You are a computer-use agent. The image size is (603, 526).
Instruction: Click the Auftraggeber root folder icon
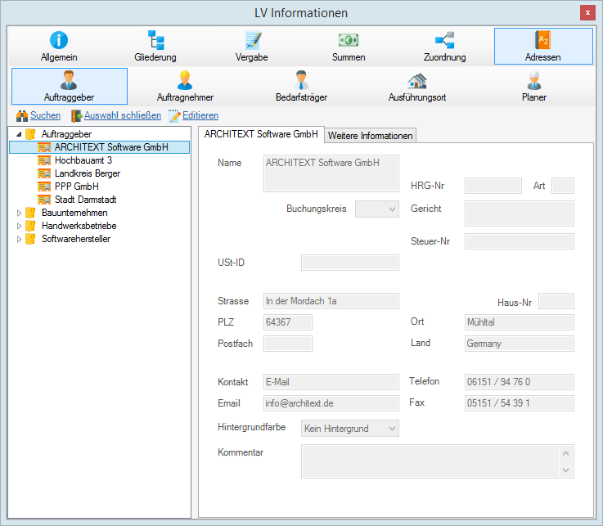click(x=30, y=134)
